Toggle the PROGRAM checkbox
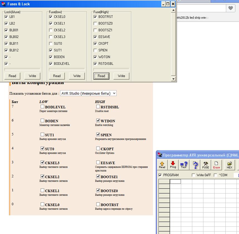The height and width of the screenshot is (234, 239). click(160, 175)
